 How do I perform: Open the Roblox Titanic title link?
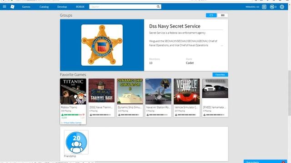(x=69, y=107)
